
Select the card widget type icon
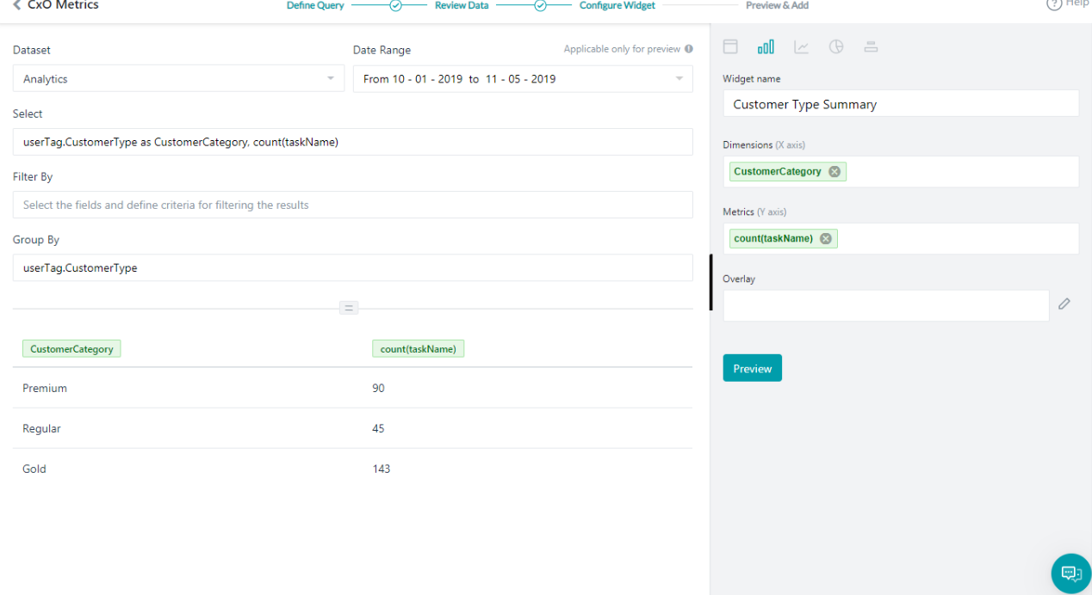(x=871, y=46)
